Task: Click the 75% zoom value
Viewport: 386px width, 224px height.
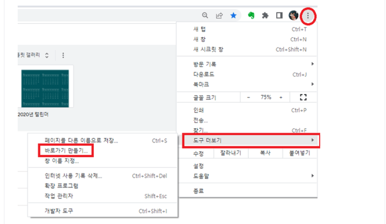Action: (266, 97)
